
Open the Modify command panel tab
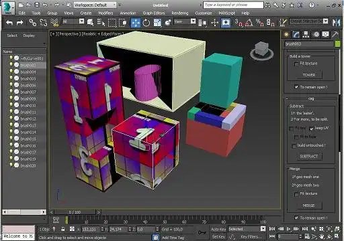(x=296, y=34)
